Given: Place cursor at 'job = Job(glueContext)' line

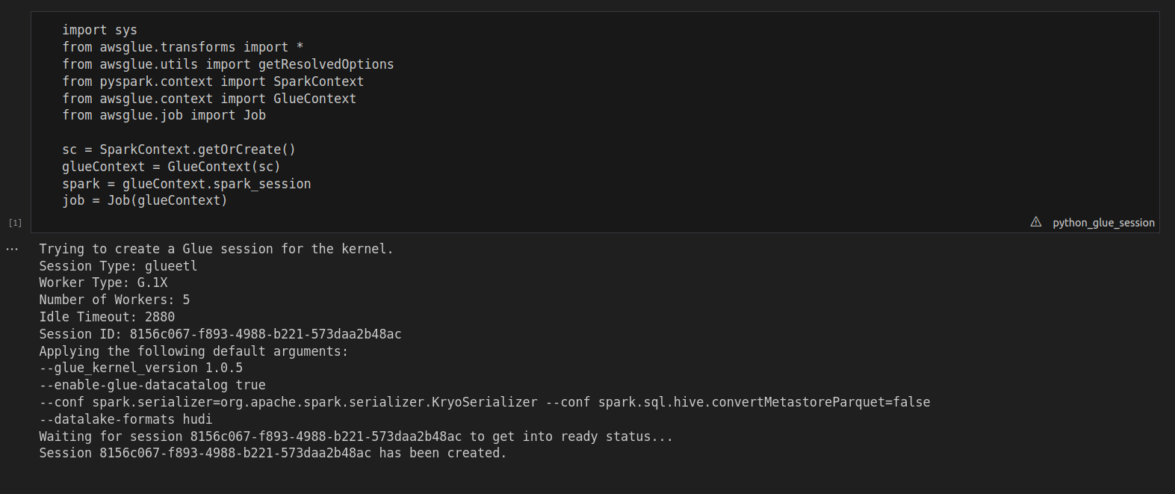Looking at the screenshot, I should (144, 200).
